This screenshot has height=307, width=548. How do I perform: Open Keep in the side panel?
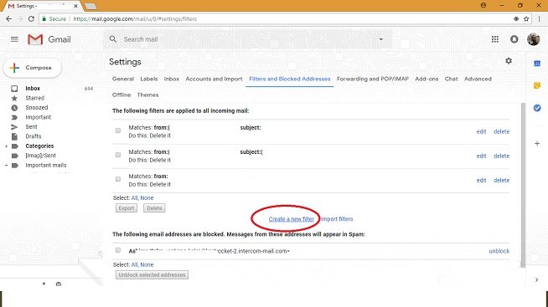537,85
